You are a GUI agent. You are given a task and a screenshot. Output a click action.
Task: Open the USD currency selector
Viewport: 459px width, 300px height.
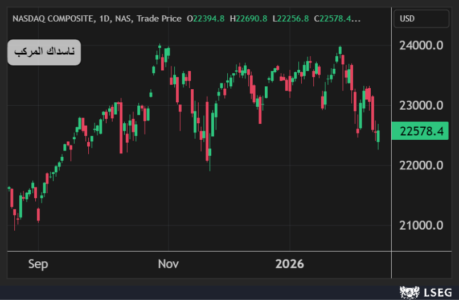(420, 19)
